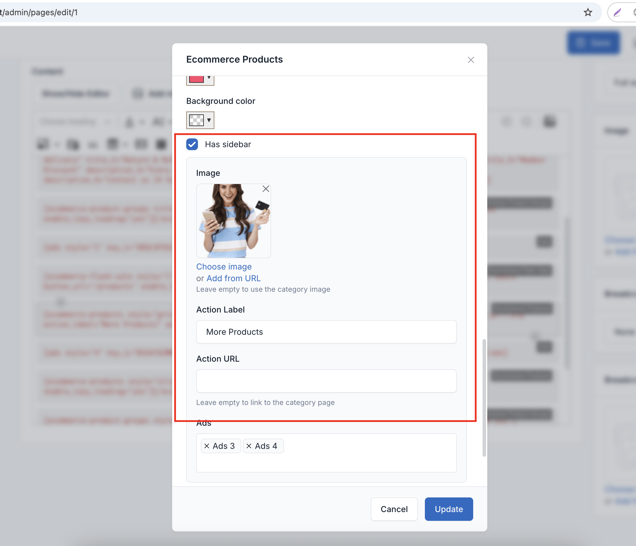
Task: Click the browser address bar URL
Action: pos(39,12)
